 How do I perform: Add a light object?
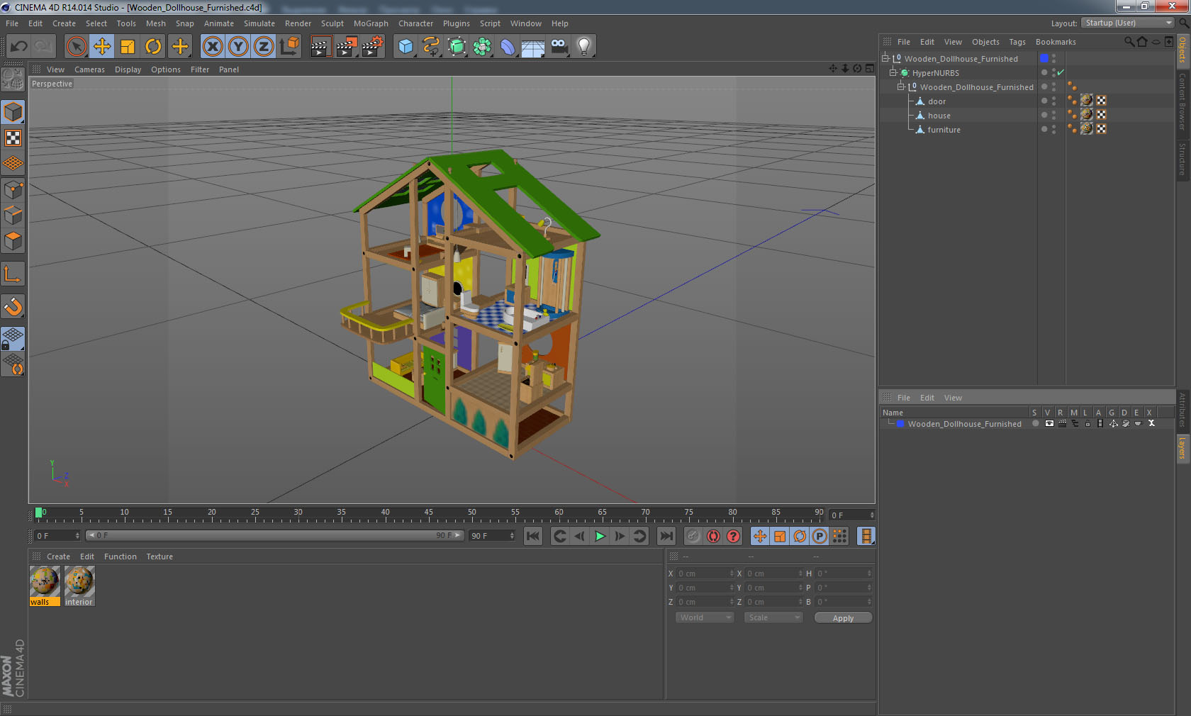583,47
